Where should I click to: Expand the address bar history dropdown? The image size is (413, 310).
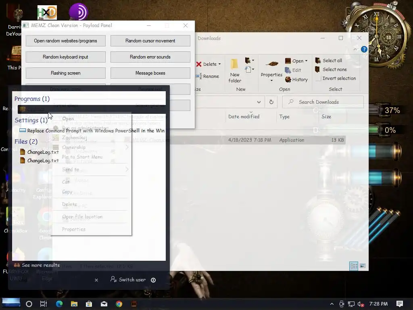pos(259,102)
